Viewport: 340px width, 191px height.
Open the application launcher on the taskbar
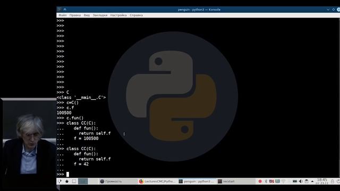coord(59,181)
